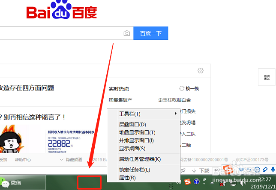The height and width of the screenshot is (190, 276).
Task: Activate Sogou microphone voice input
Action: coord(273,170)
